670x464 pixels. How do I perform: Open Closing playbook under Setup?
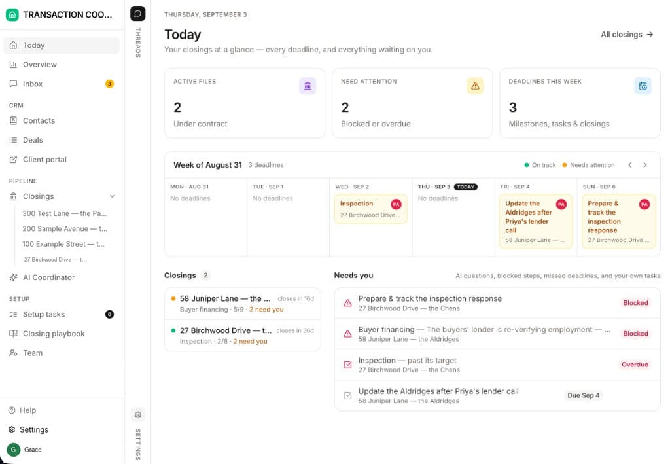[62, 333]
